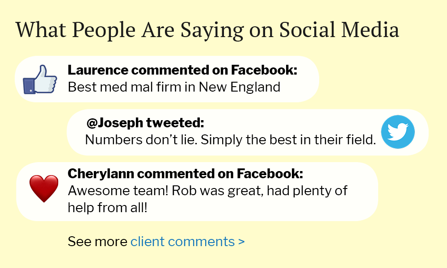Screen dimensions: 447x268
Task: Select the heading "What People Are Saying"
Action: (x=130, y=30)
